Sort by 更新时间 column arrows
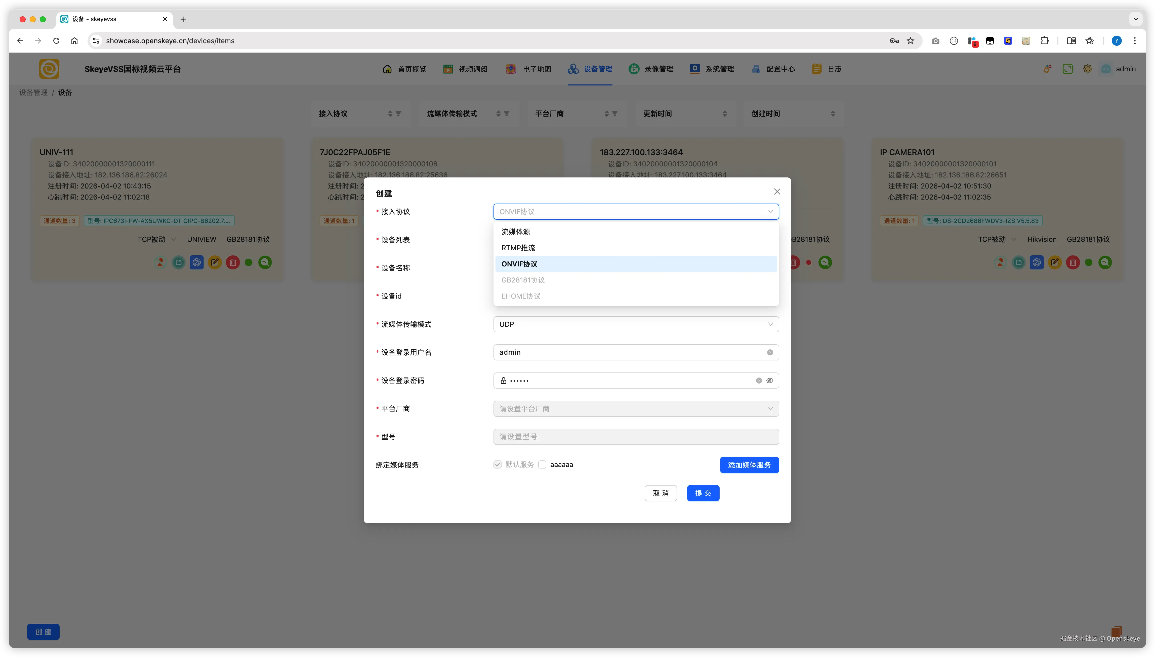The image size is (1155, 657). click(x=725, y=114)
